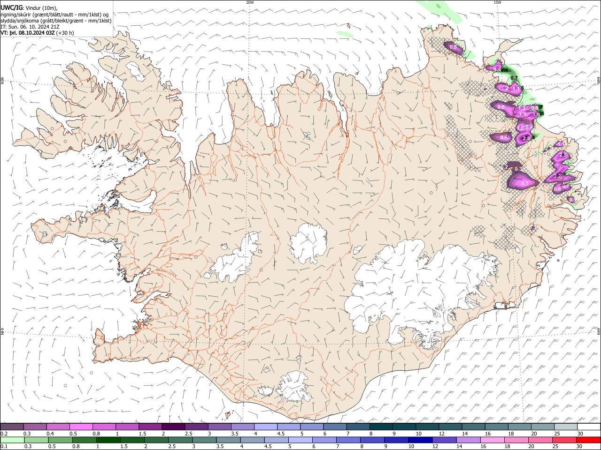Select the 'IT: Sun. 06. 10. 2024 21Z' line
Image resolution: width=601 pixels, height=450 pixels.
pyautogui.click(x=30, y=27)
